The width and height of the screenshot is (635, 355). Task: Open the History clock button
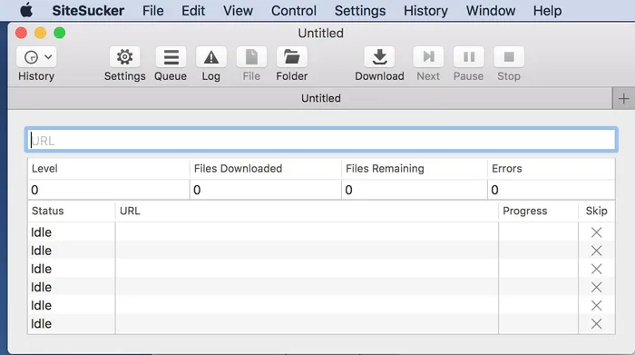point(31,57)
